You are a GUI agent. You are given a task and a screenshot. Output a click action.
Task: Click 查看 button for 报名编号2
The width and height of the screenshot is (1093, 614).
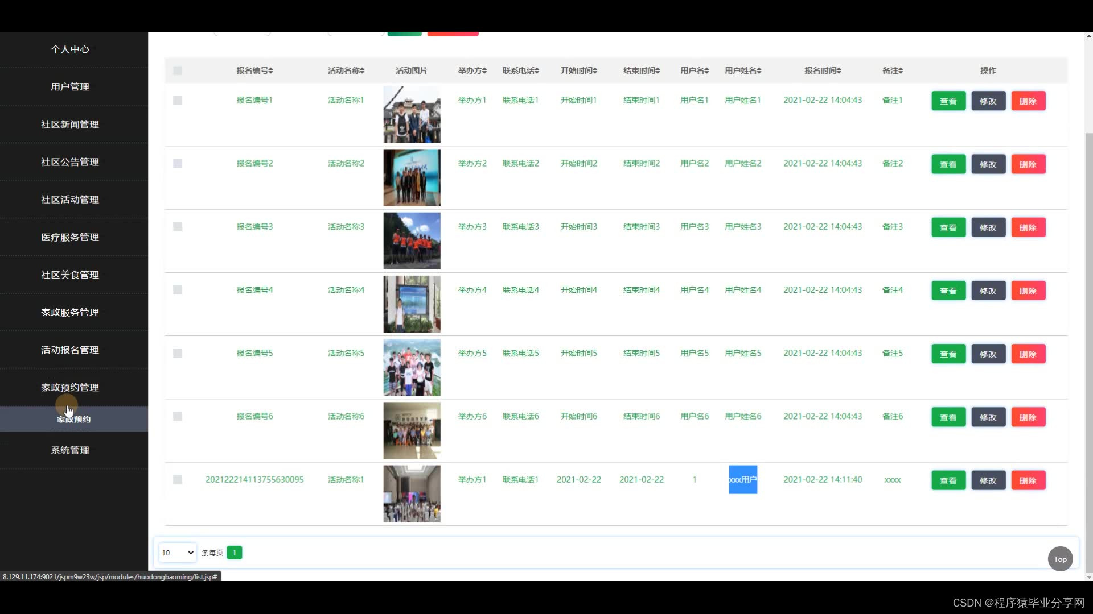click(948, 164)
